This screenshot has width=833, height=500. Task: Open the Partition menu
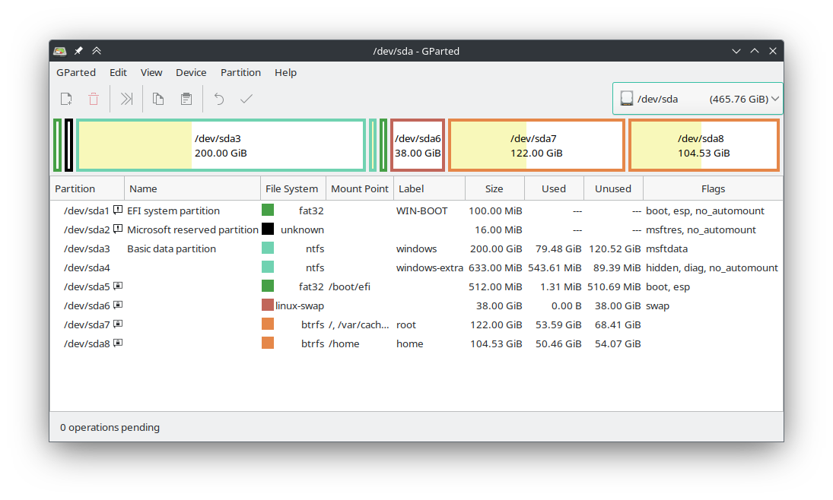pyautogui.click(x=240, y=73)
